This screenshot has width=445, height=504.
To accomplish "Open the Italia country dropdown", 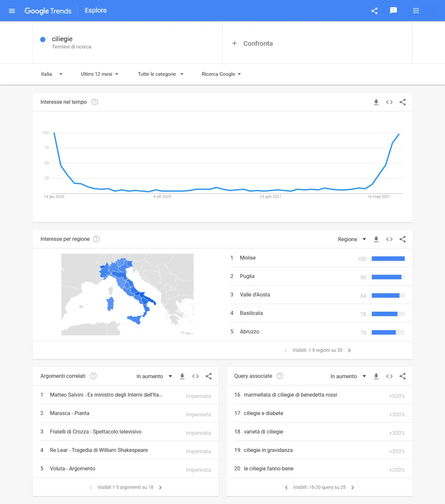I will click(52, 74).
